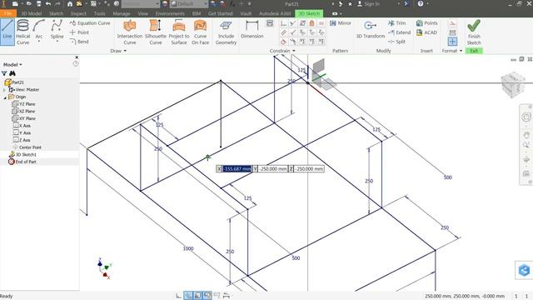Open the File menu tab
The height and width of the screenshot is (300, 533).
pyautogui.click(x=7, y=13)
